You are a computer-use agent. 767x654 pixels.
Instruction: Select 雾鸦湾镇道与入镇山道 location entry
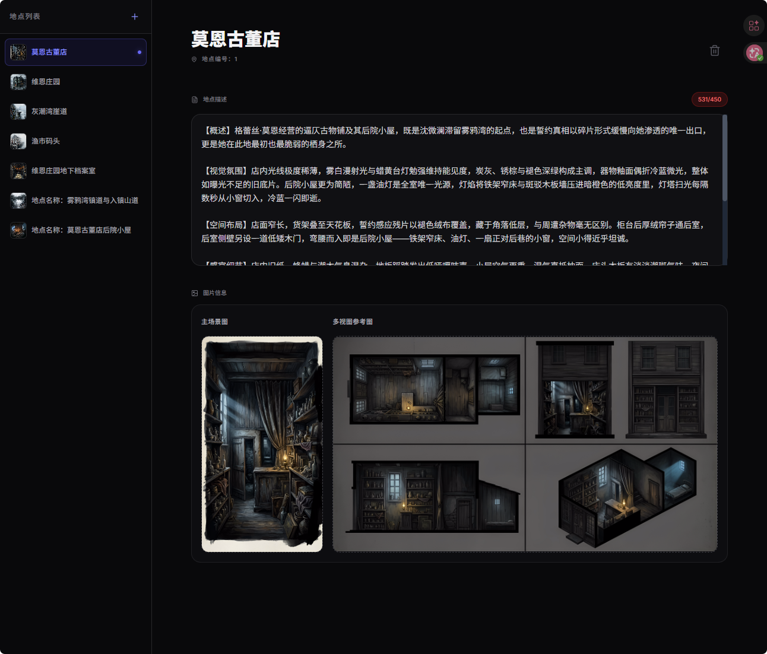coord(84,201)
